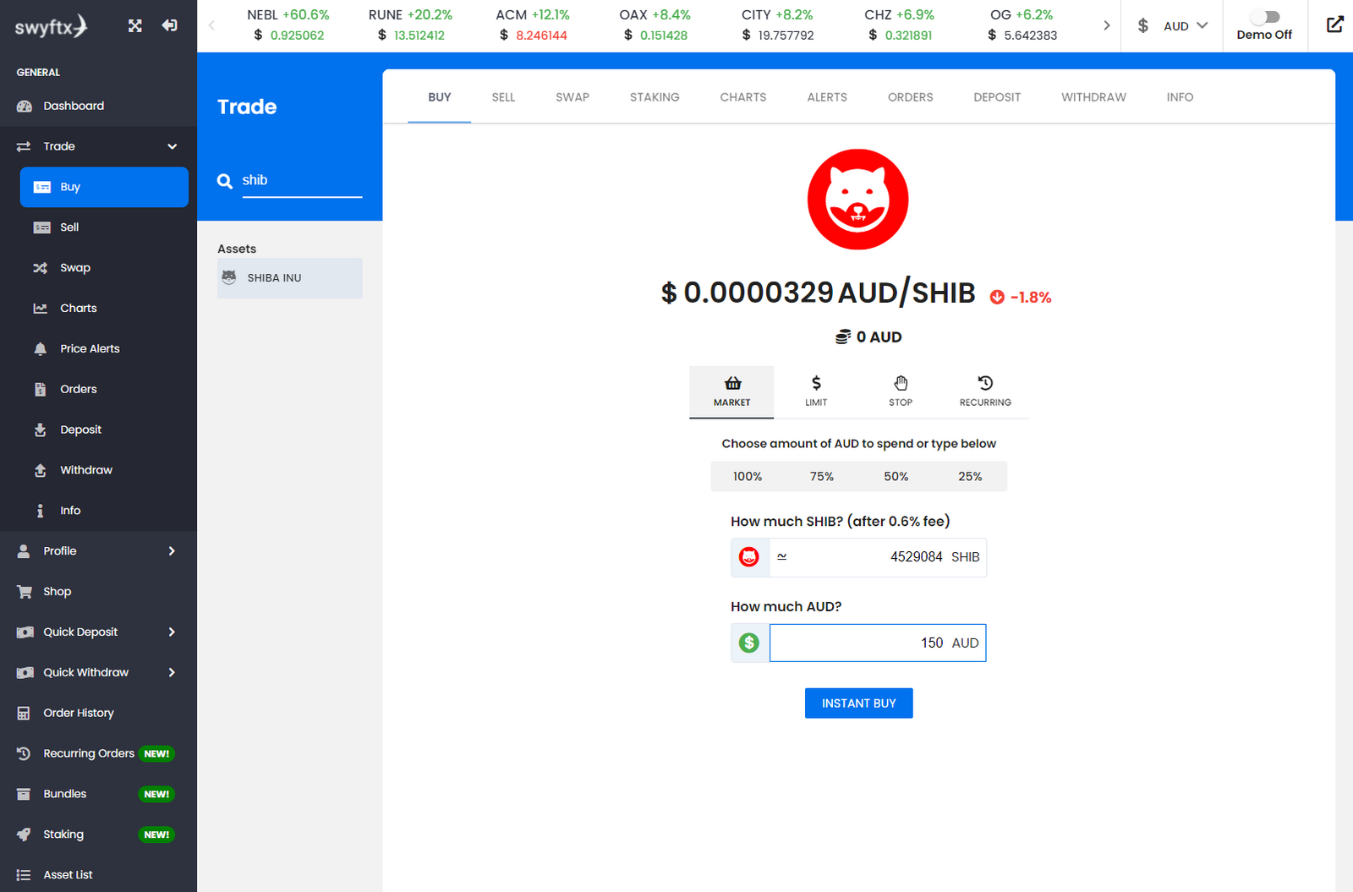Image resolution: width=1353 pixels, height=892 pixels.
Task: Open Staking in the sidebar
Action: tap(98, 835)
